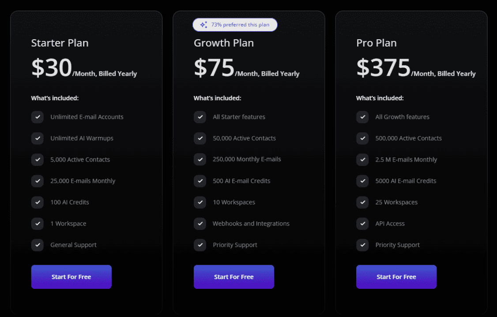Click the $375 price display
This screenshot has width=497, height=317.
[383, 67]
